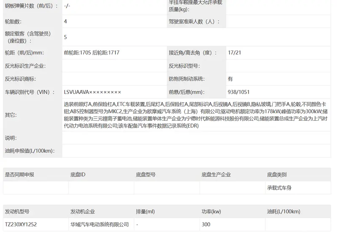337x236 pixels.
Task: Click the front/rear overhang value 938/1051
Action: coord(238,92)
